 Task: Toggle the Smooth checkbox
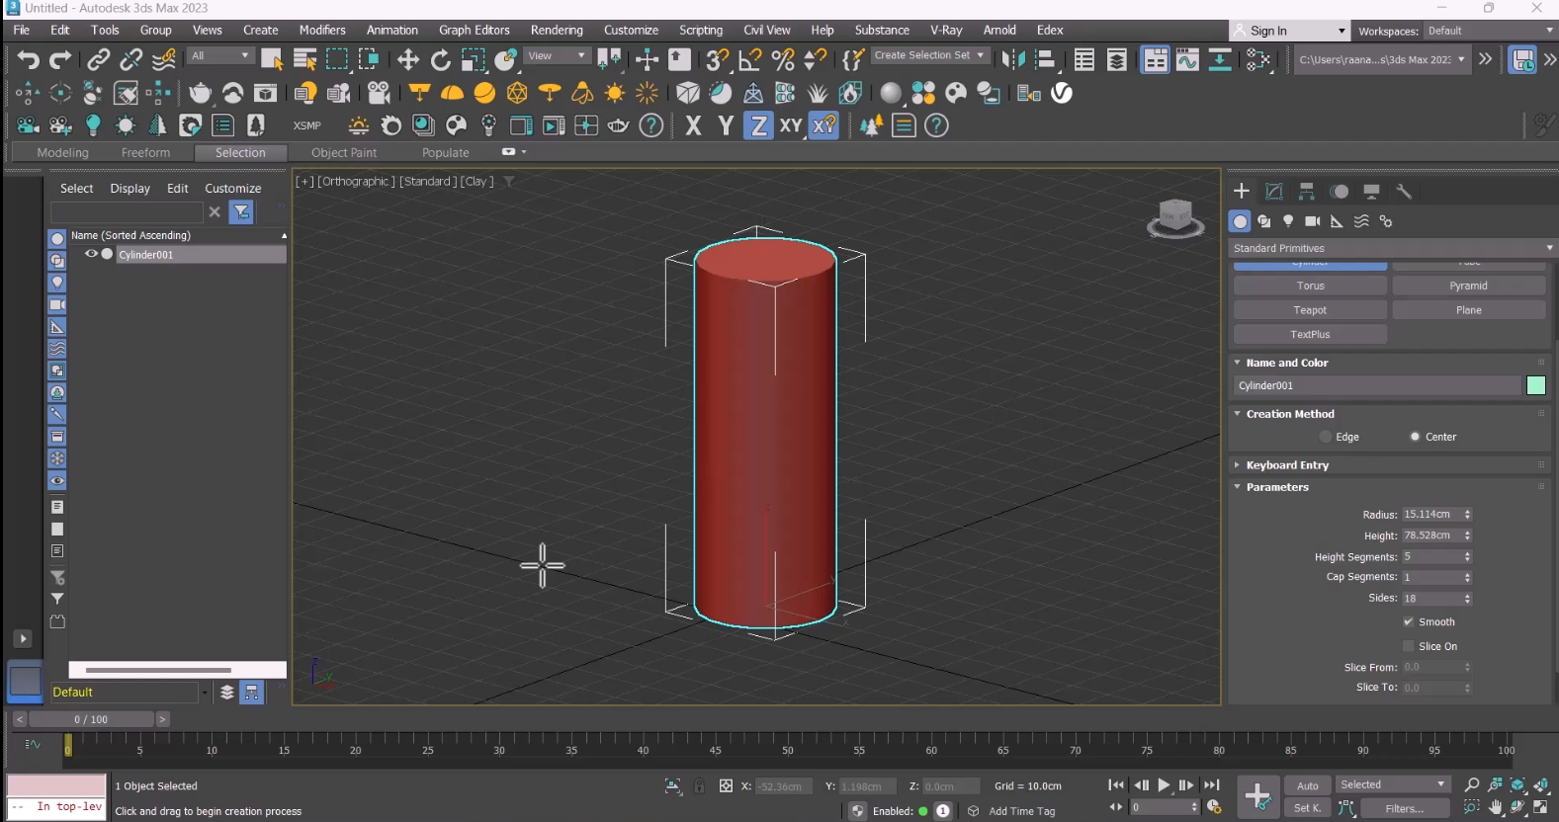pyautogui.click(x=1409, y=622)
